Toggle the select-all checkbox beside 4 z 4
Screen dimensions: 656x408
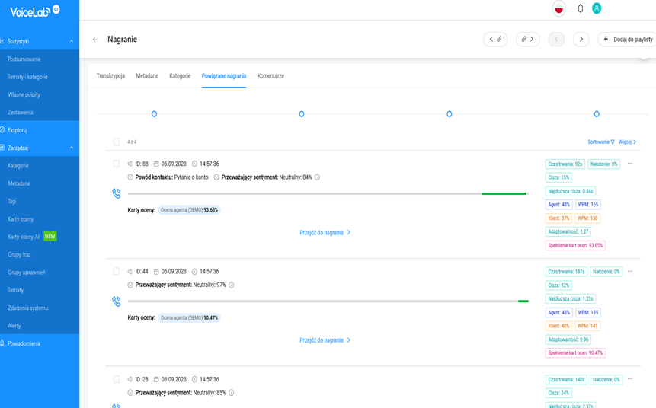117,142
